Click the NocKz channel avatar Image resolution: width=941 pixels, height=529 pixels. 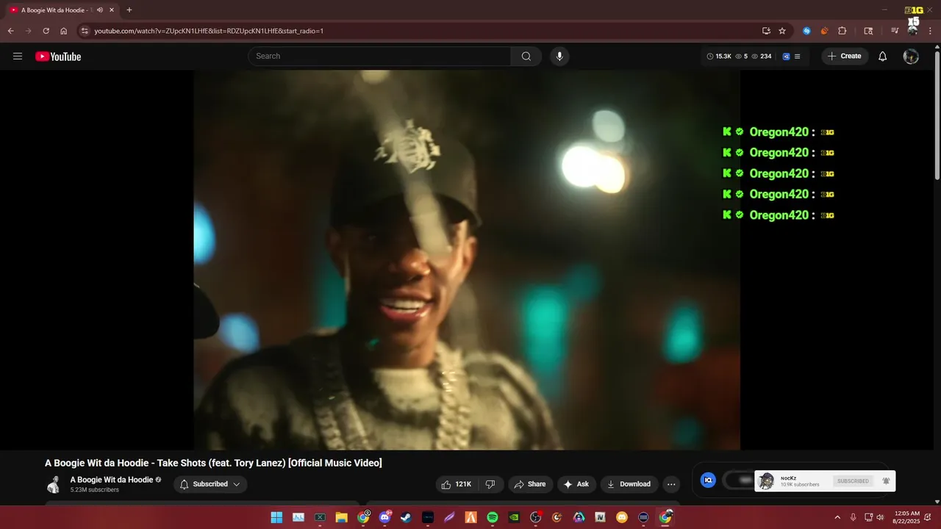[767, 481]
